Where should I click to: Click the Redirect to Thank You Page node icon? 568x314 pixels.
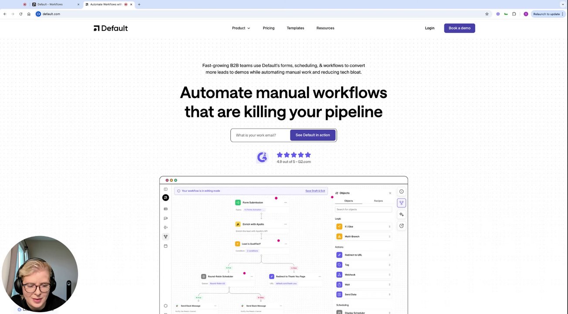coord(272,276)
